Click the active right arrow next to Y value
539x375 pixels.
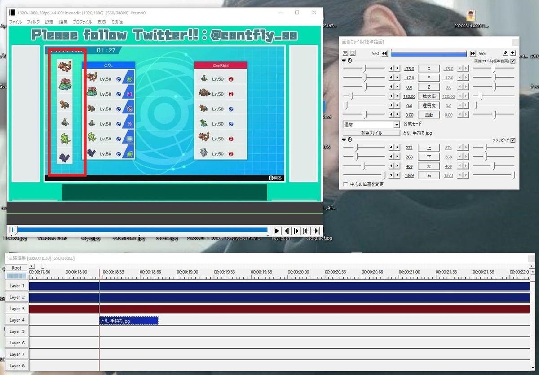coord(397,78)
